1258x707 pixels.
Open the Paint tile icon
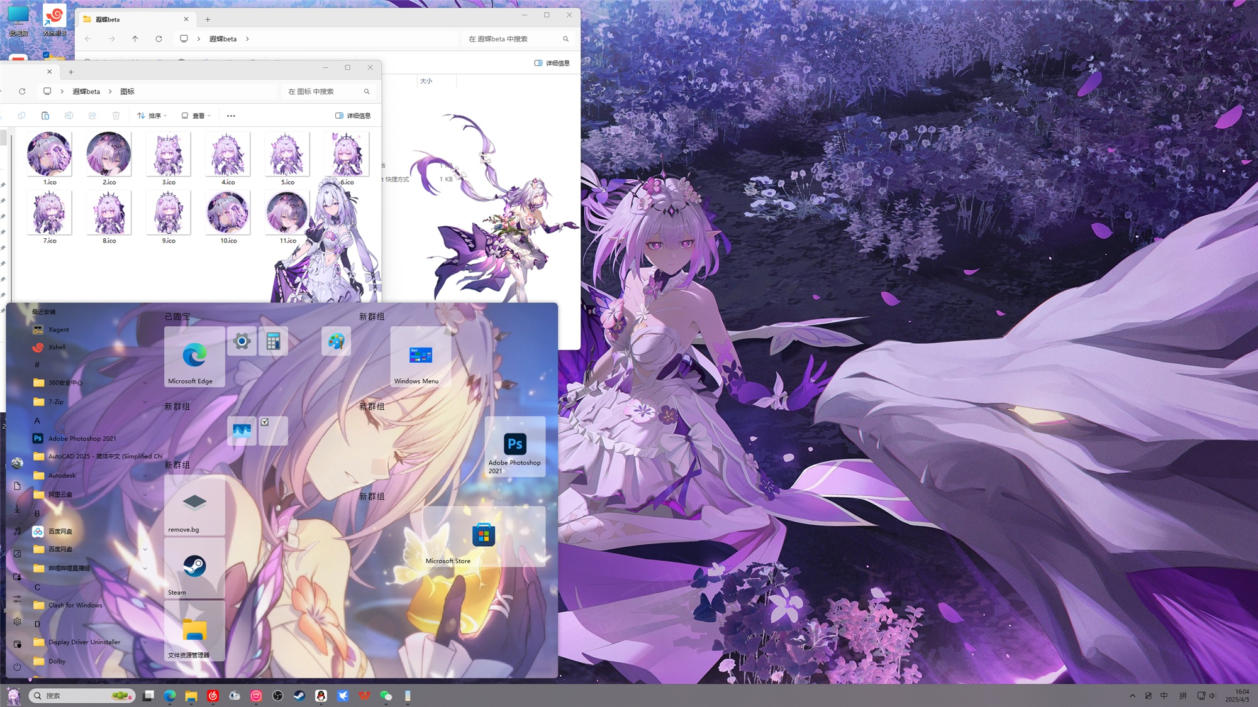click(x=336, y=341)
